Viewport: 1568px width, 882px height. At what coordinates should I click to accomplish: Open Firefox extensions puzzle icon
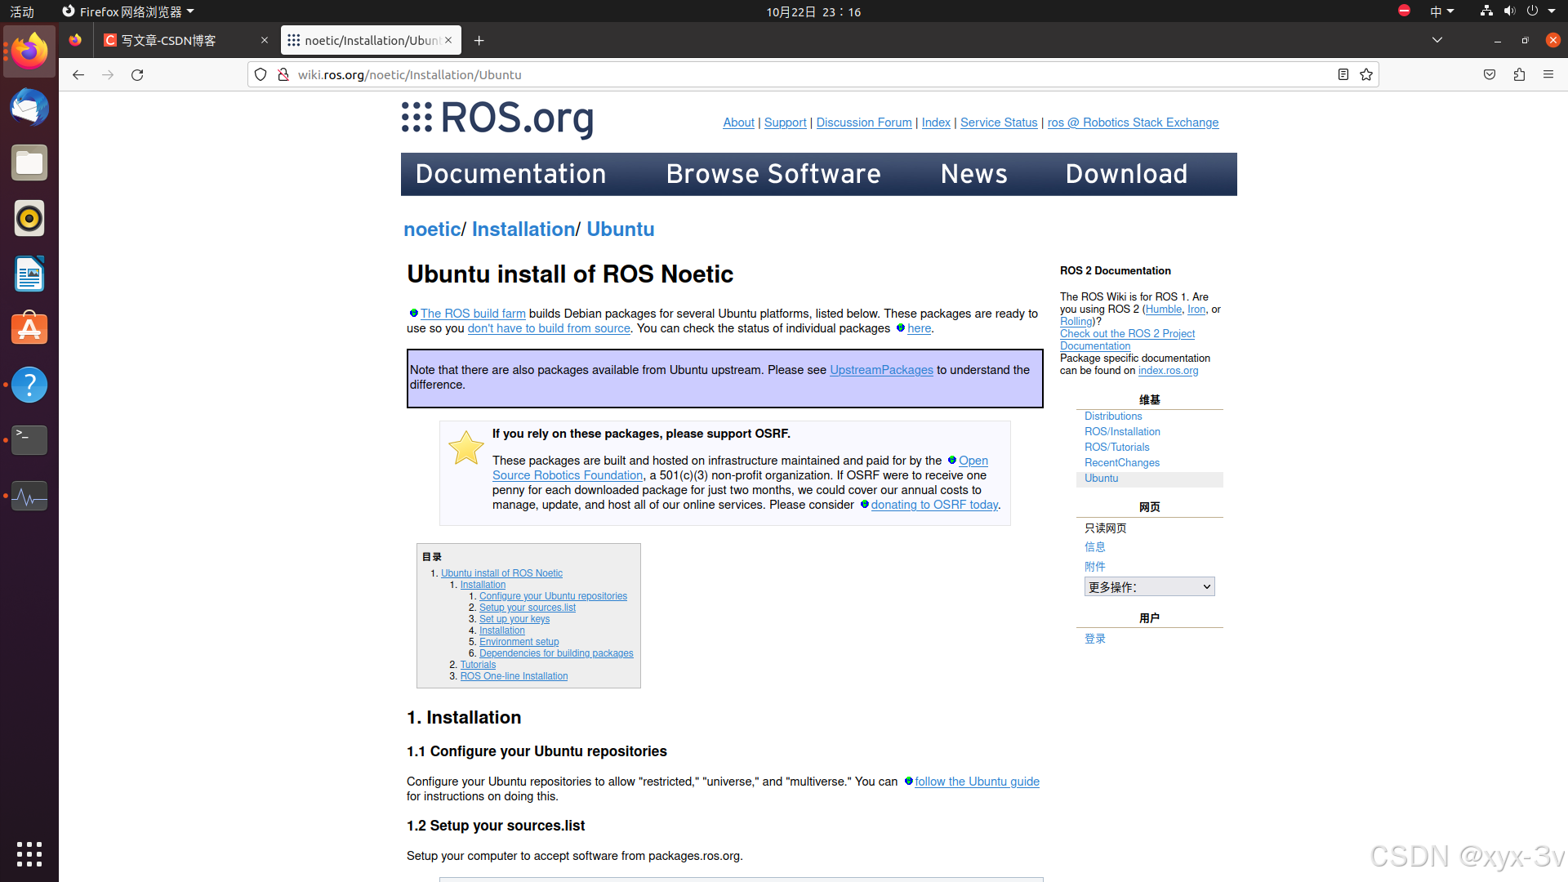(1519, 74)
